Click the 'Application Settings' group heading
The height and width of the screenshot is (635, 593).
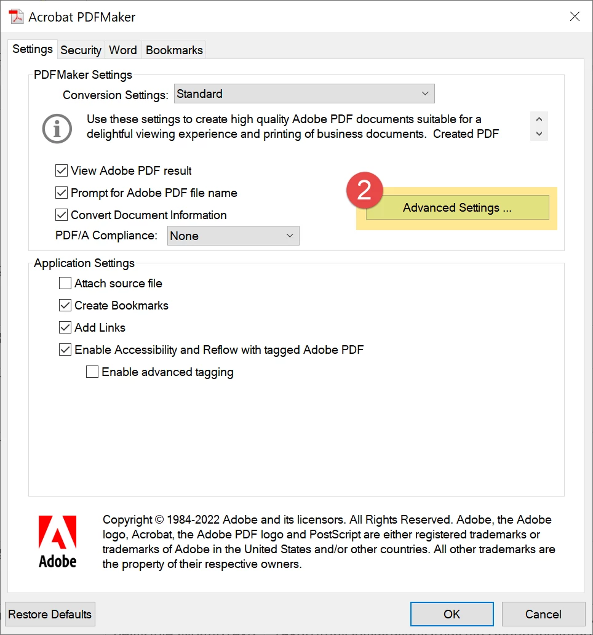84,263
